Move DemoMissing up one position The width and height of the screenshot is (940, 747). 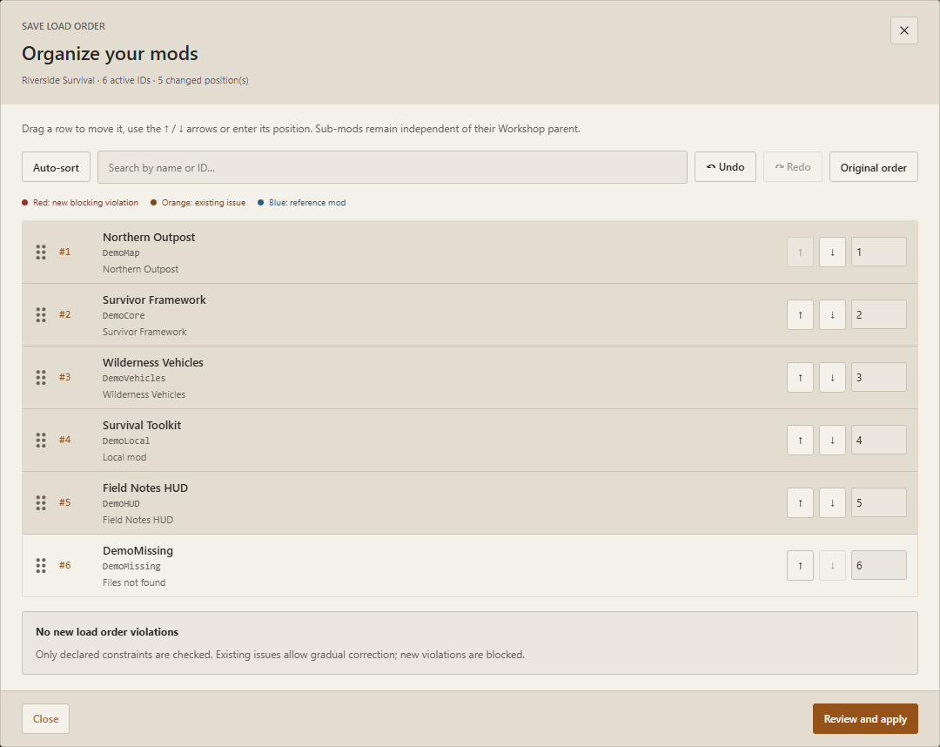point(801,565)
